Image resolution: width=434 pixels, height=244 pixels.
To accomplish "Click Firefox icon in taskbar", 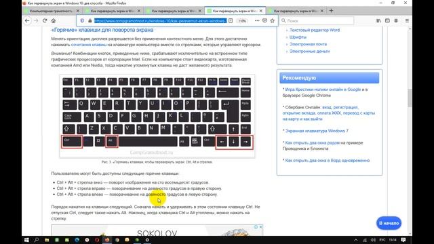I will pos(107,240).
